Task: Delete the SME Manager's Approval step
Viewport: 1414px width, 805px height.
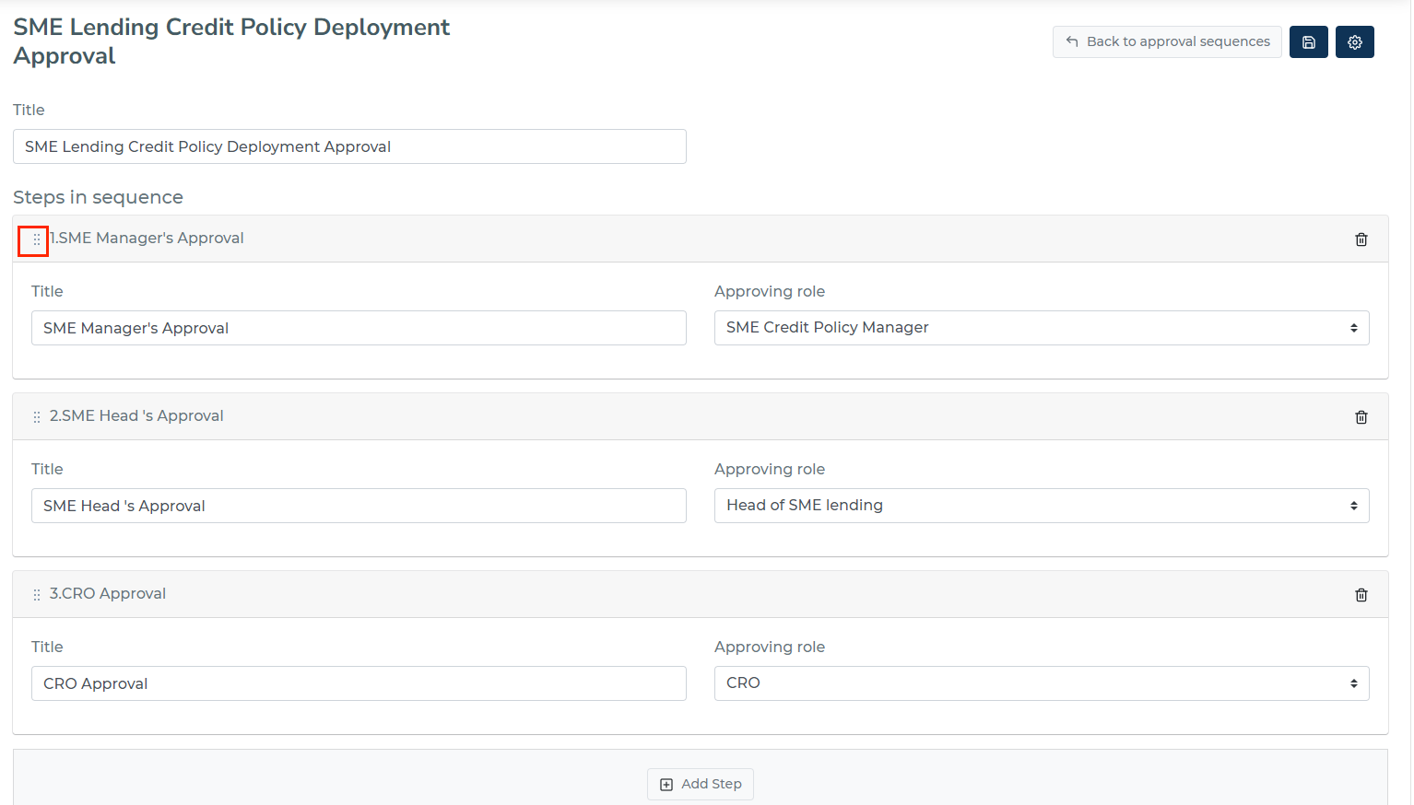Action: (1361, 239)
